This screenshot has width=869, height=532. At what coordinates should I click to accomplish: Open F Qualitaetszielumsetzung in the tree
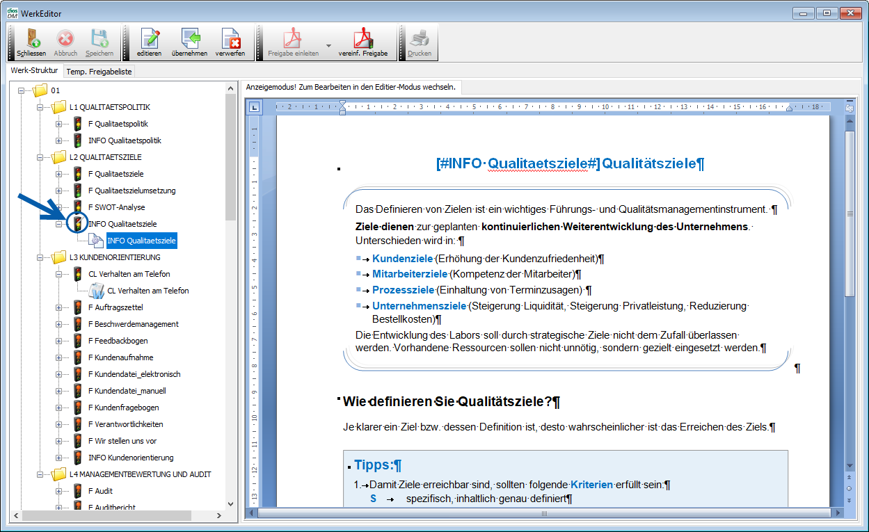[131, 191]
